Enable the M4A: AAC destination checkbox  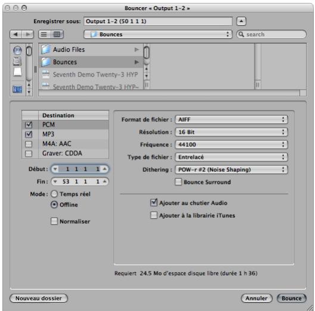pos(29,144)
